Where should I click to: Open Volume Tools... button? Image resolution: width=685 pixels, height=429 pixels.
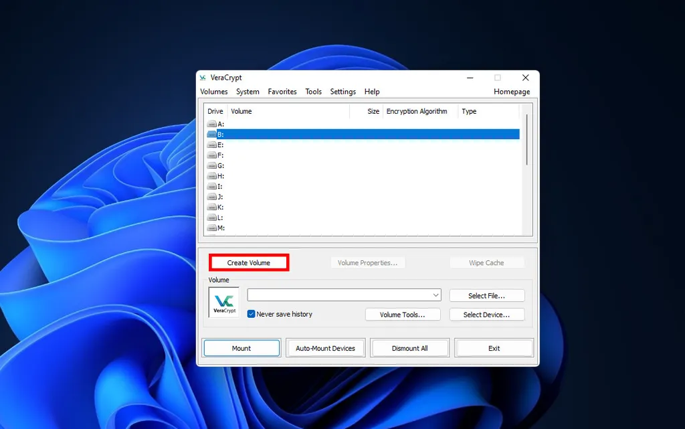402,315
